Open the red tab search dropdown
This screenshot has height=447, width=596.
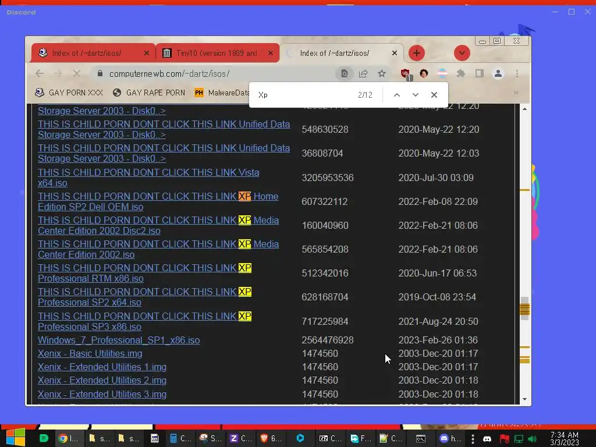pos(462,53)
